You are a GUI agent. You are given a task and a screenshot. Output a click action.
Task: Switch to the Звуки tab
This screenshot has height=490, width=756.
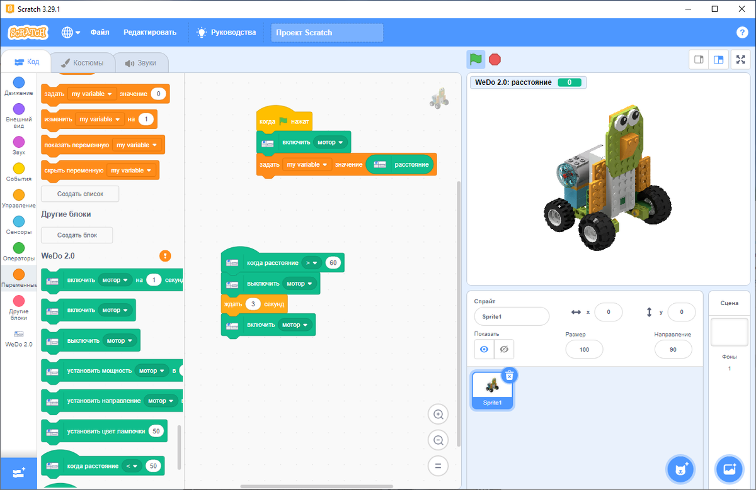pos(140,63)
